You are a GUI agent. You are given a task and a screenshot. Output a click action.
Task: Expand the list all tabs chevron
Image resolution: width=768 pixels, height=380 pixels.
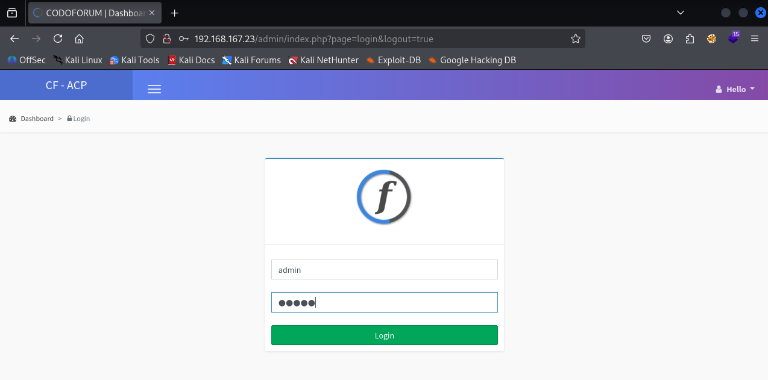[x=681, y=13]
